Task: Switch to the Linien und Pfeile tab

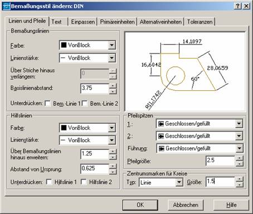Action: point(27,21)
